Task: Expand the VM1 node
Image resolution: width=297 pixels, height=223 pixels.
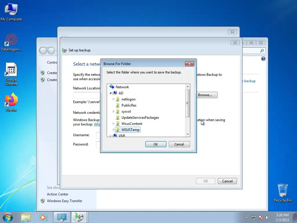Action: click(111, 136)
